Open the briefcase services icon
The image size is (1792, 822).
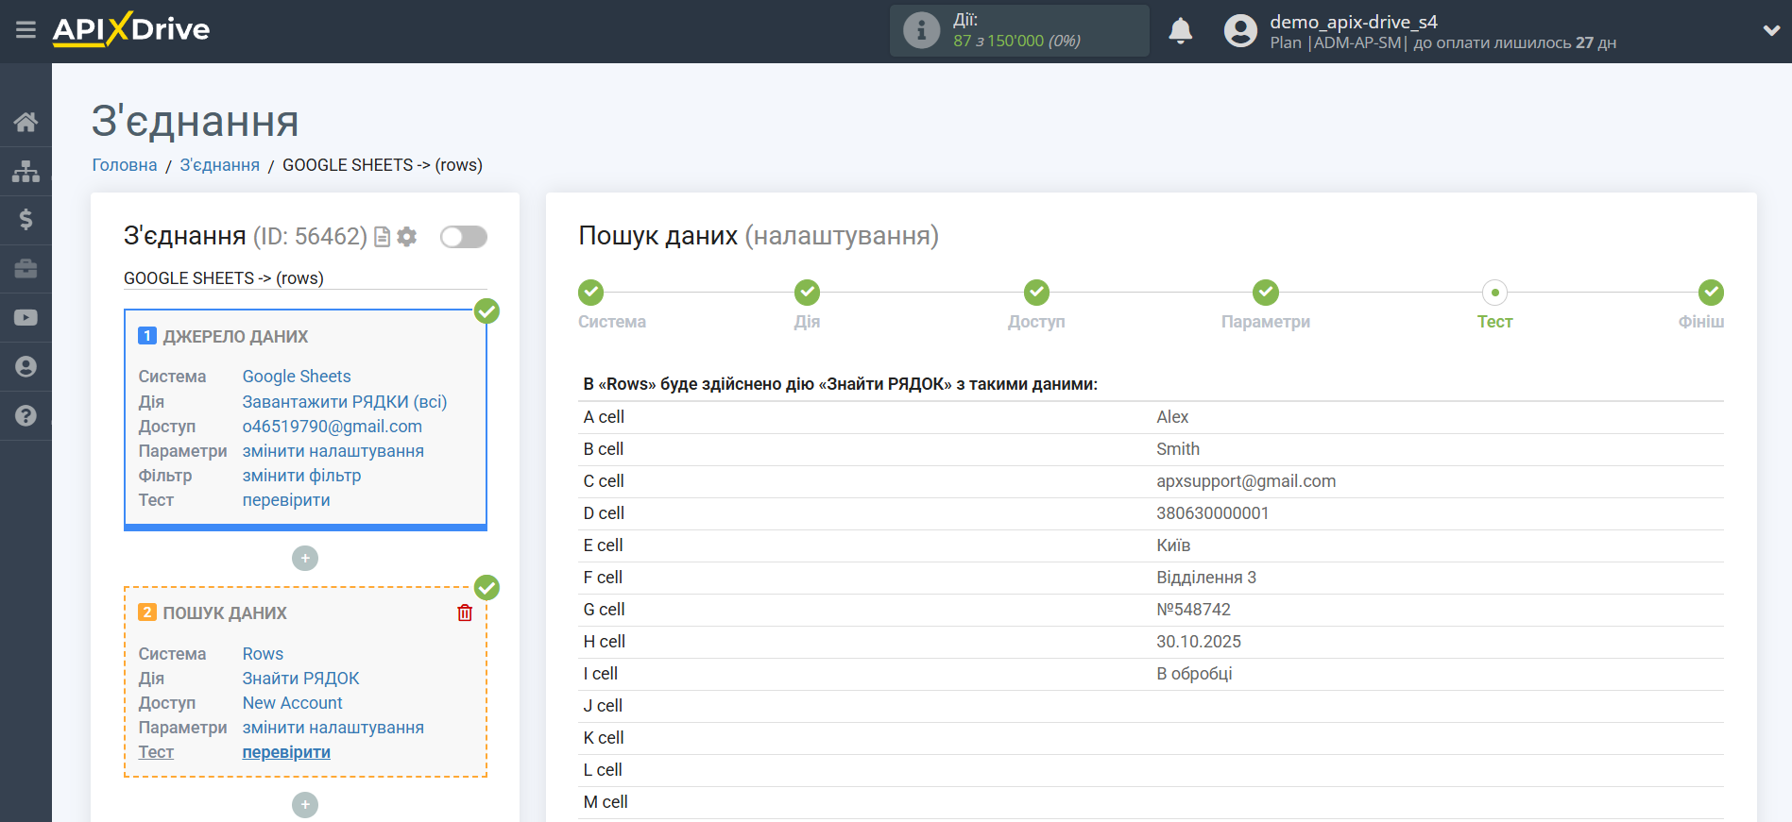[26, 269]
